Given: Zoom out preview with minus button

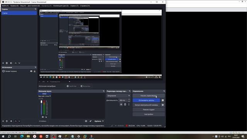Looking at the screenshot, I should (40, 81).
